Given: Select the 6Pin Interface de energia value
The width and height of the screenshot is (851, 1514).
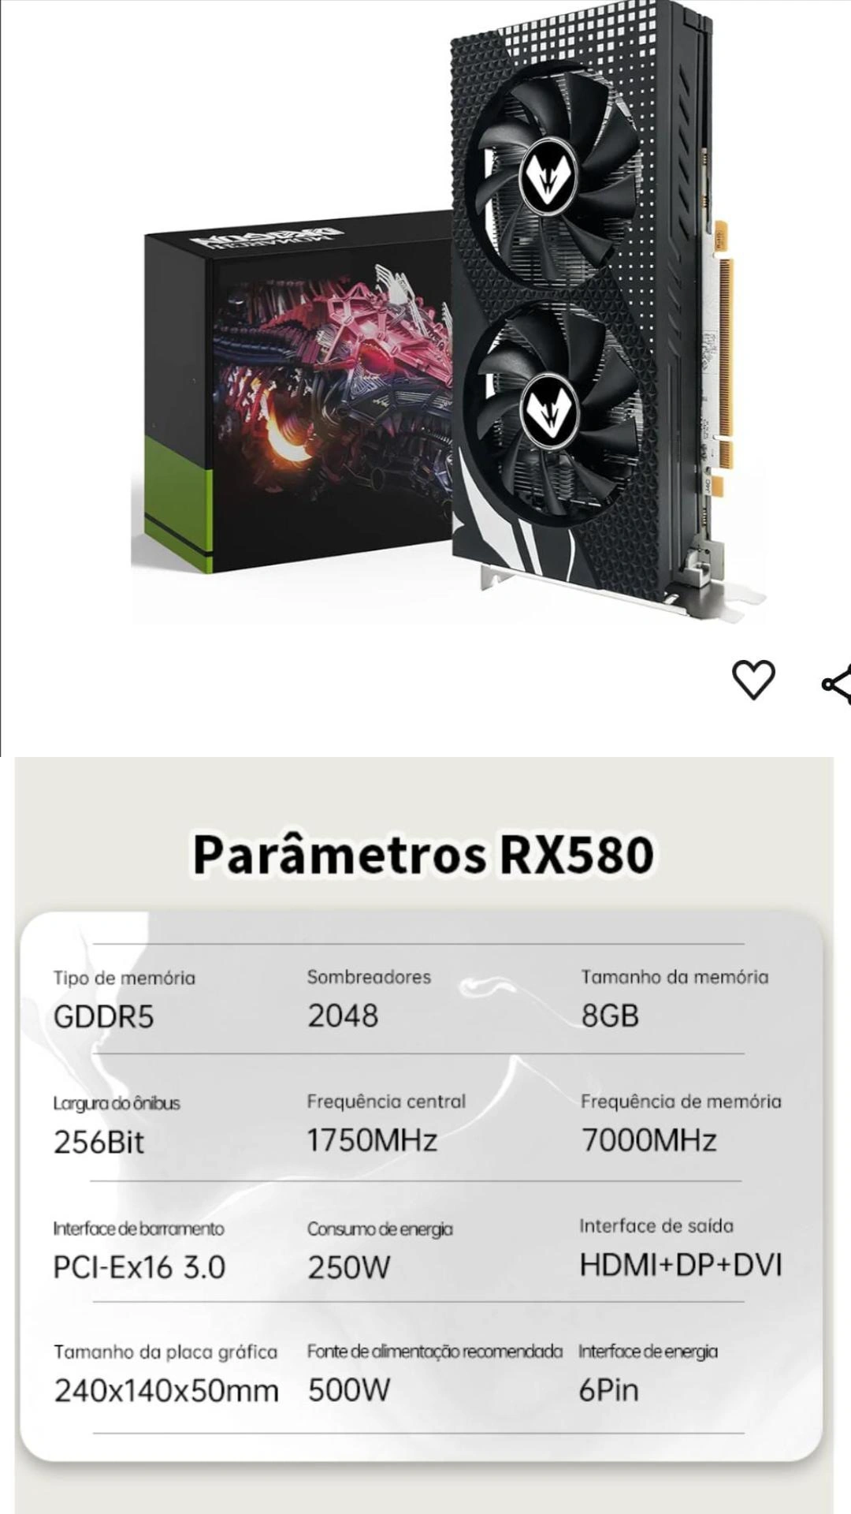Looking at the screenshot, I should (608, 1389).
